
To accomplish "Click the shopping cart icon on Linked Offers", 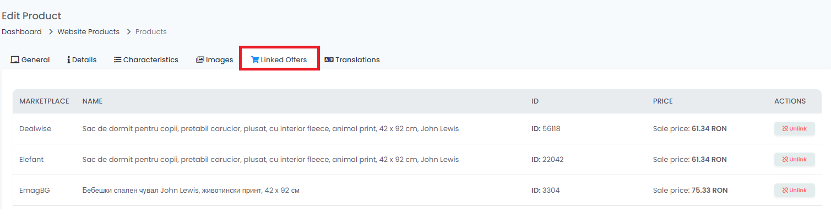I will pyautogui.click(x=255, y=59).
